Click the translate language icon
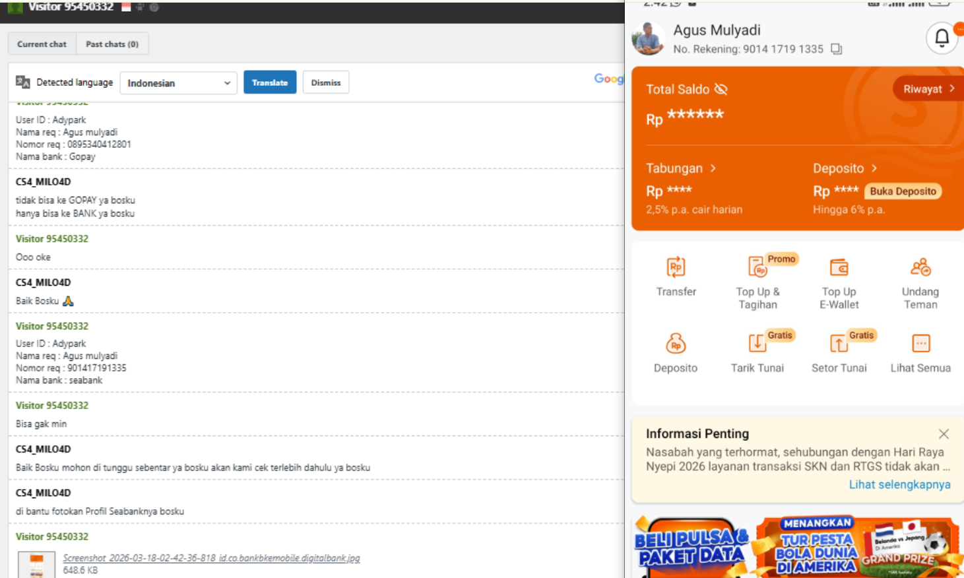The height and width of the screenshot is (578, 964). (x=23, y=82)
